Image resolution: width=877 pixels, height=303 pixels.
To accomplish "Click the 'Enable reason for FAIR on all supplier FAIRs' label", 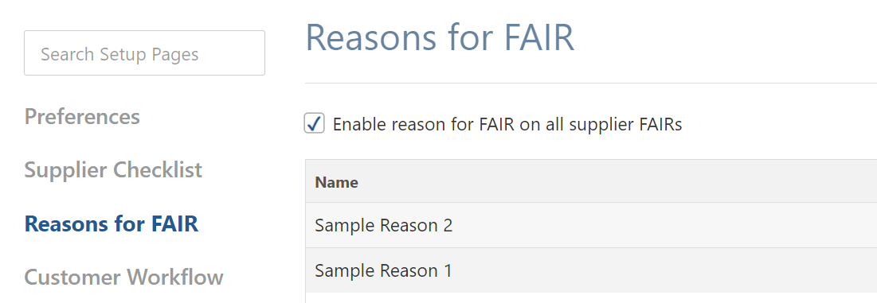I will click(x=507, y=124).
